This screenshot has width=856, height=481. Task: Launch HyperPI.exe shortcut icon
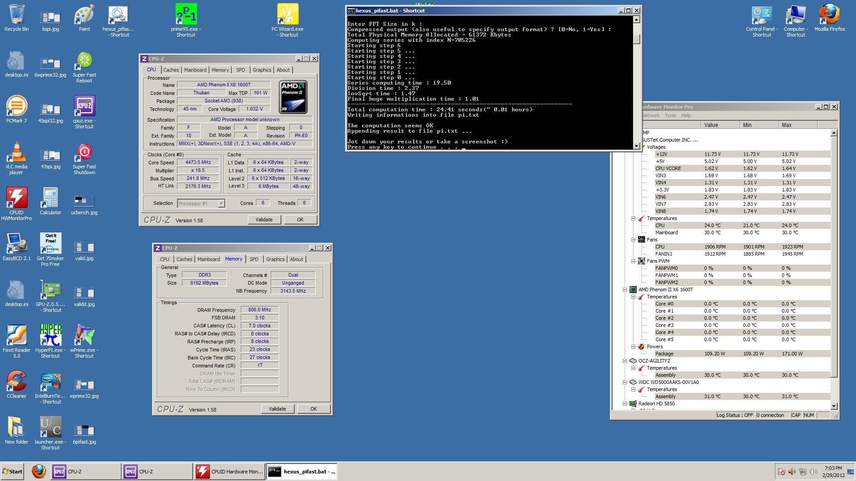point(50,342)
